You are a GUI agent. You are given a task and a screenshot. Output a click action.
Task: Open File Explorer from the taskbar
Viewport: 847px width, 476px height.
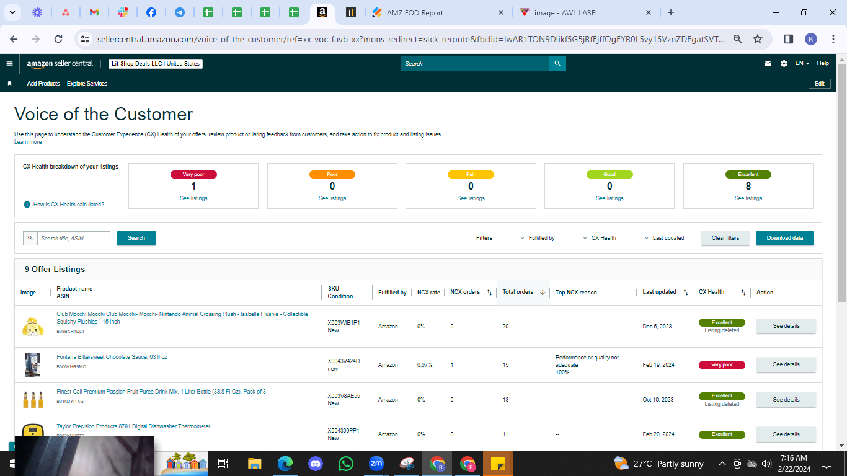coord(255,463)
